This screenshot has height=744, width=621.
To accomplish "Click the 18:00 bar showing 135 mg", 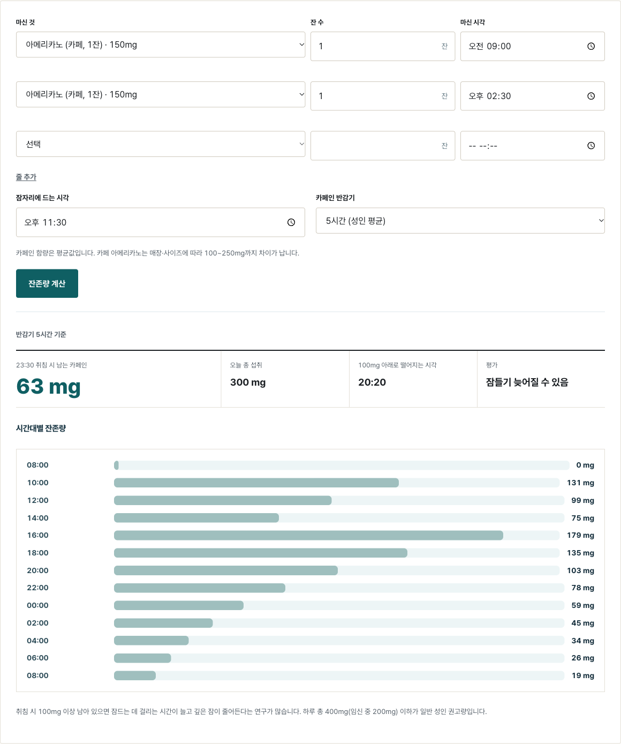I will 261,553.
